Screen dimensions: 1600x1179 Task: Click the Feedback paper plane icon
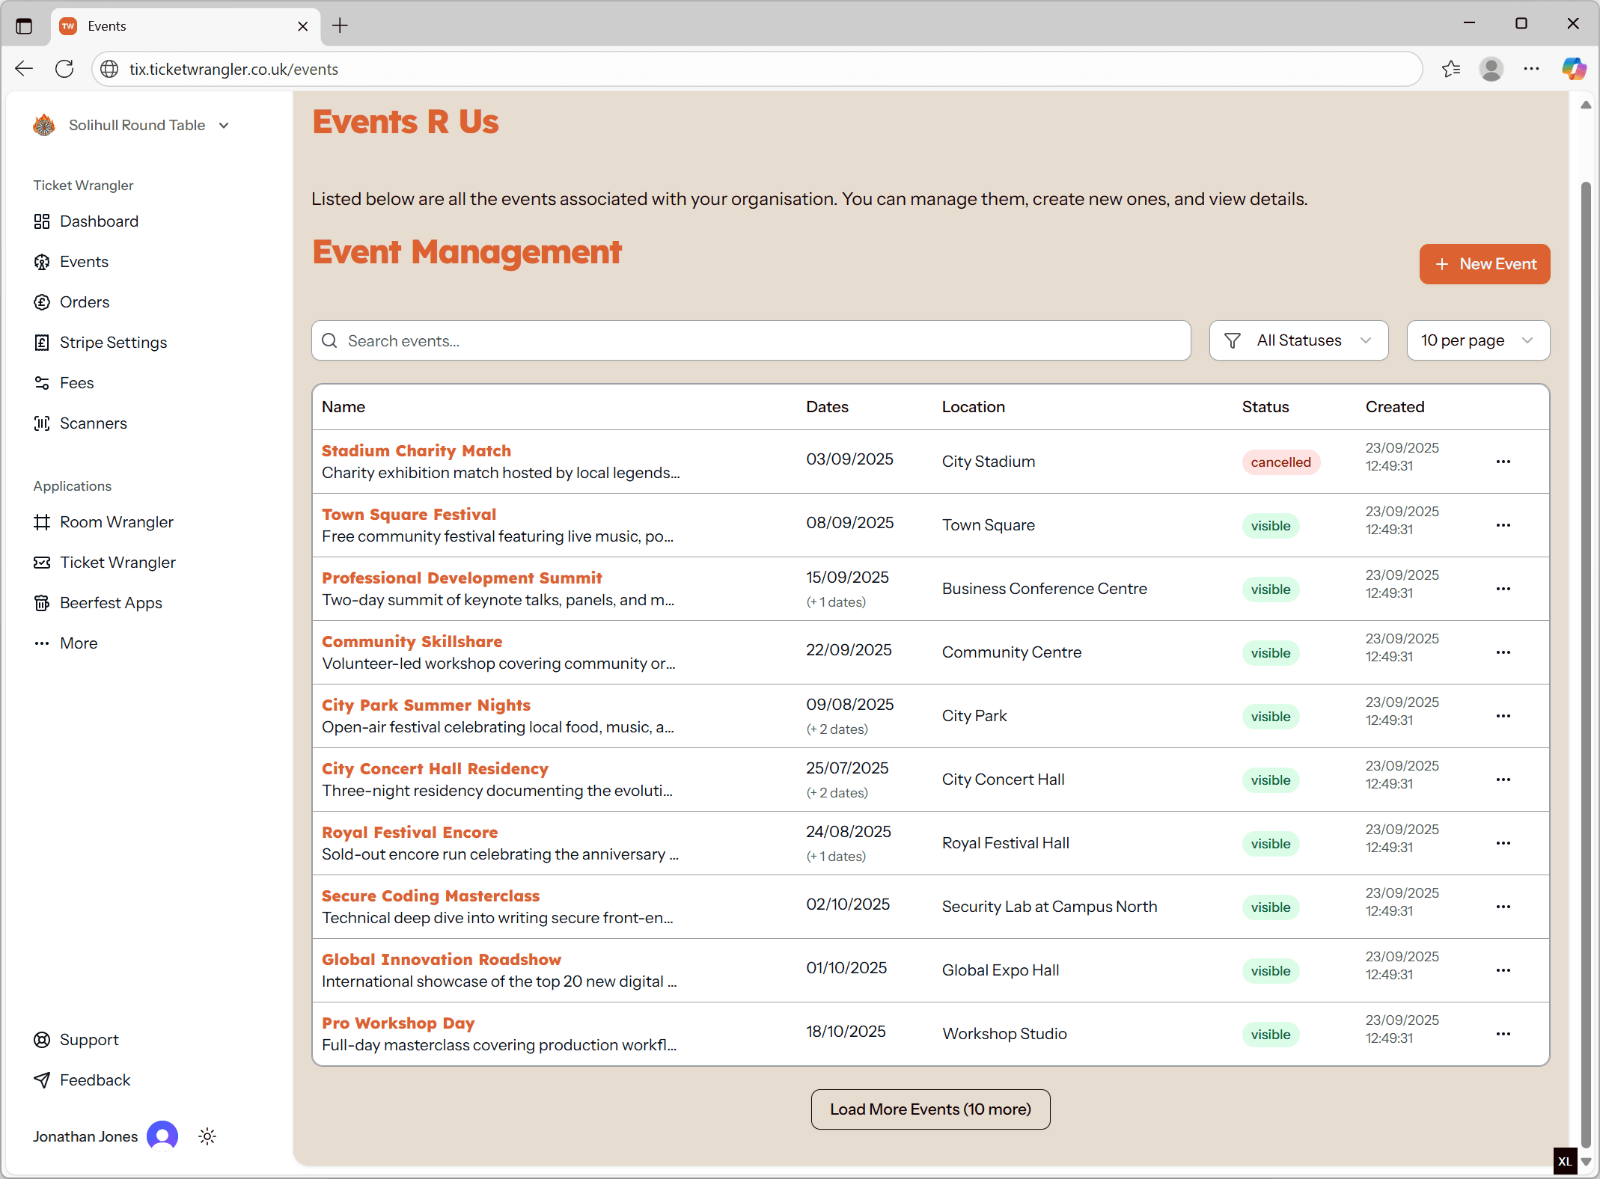pos(42,1080)
